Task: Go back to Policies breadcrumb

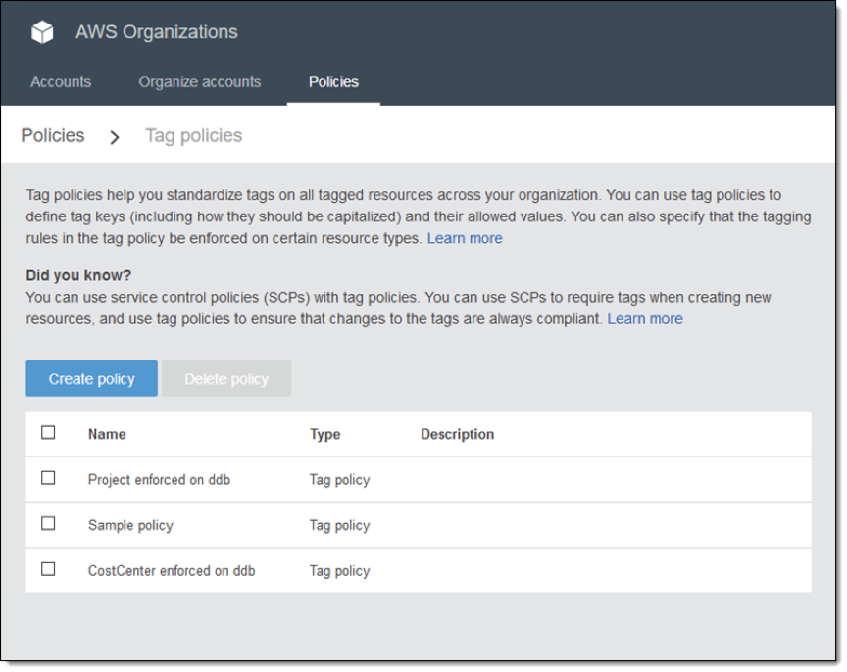Action: 52,135
